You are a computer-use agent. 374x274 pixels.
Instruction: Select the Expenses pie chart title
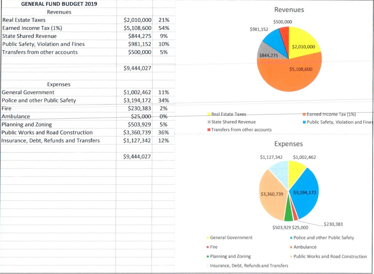(289, 144)
